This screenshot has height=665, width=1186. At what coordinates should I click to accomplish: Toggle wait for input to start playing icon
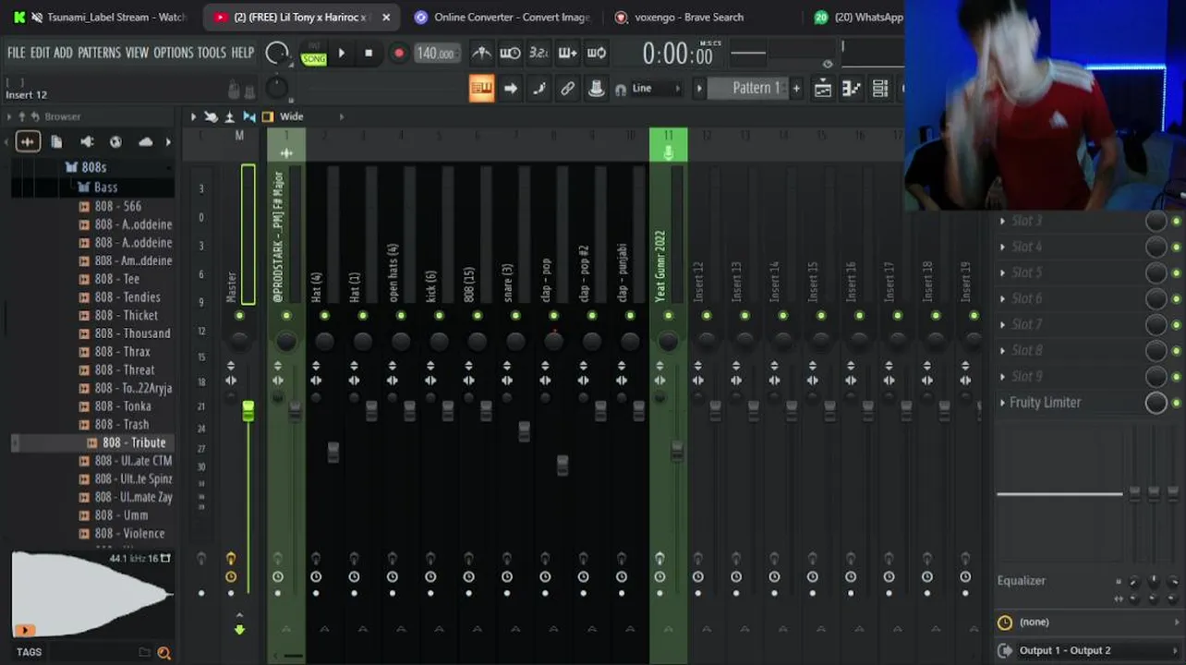tap(510, 53)
